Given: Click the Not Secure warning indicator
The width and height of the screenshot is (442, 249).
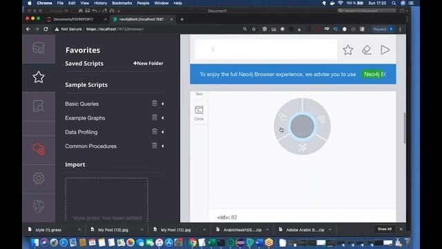Looking at the screenshot, I should [x=68, y=29].
